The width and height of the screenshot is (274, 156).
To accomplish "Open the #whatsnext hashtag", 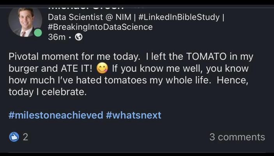I will 133,115.
